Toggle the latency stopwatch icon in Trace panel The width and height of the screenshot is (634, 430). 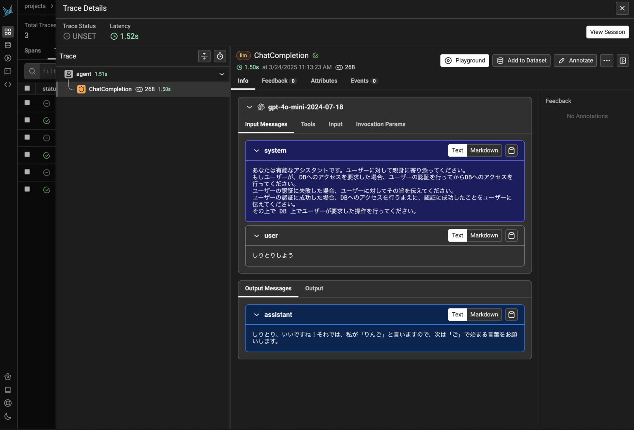coord(220,56)
